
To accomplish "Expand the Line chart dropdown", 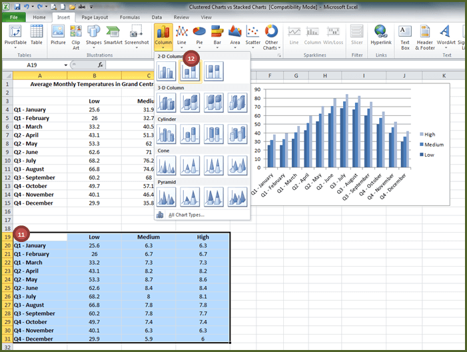I will [x=181, y=36].
